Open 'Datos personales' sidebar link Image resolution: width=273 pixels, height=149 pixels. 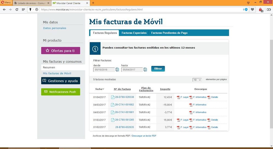55,28
